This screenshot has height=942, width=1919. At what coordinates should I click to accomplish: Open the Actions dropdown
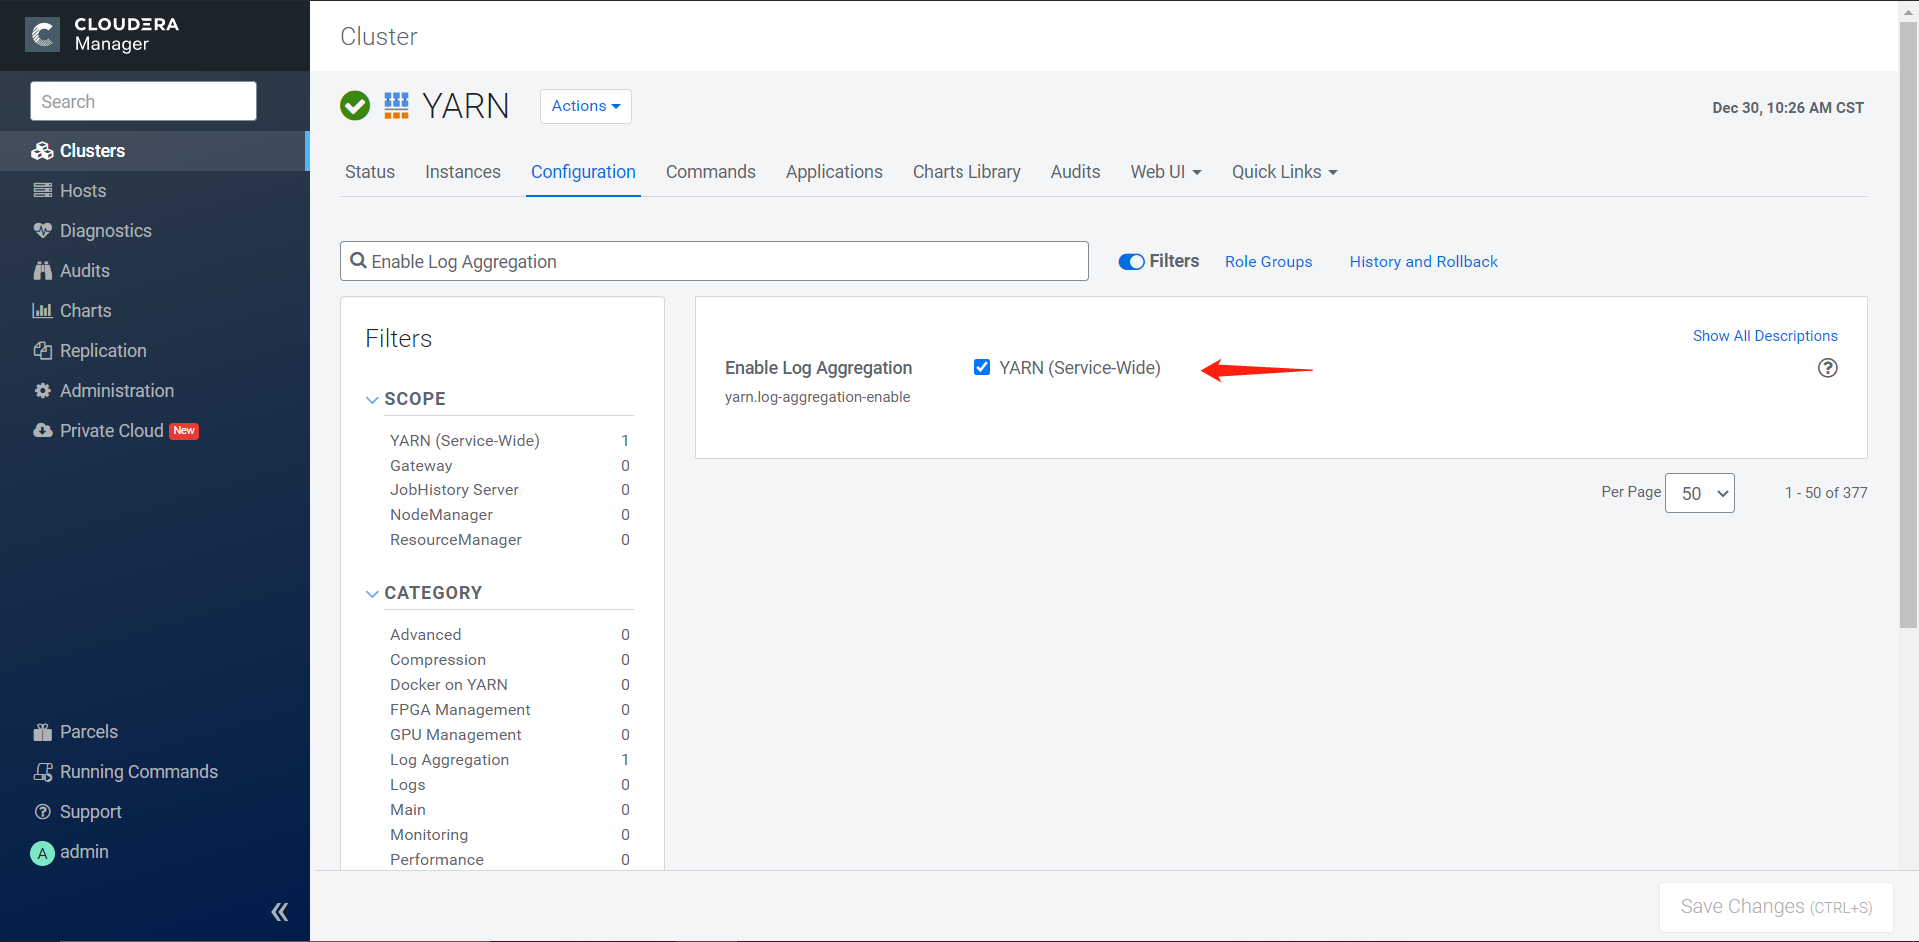coord(586,106)
